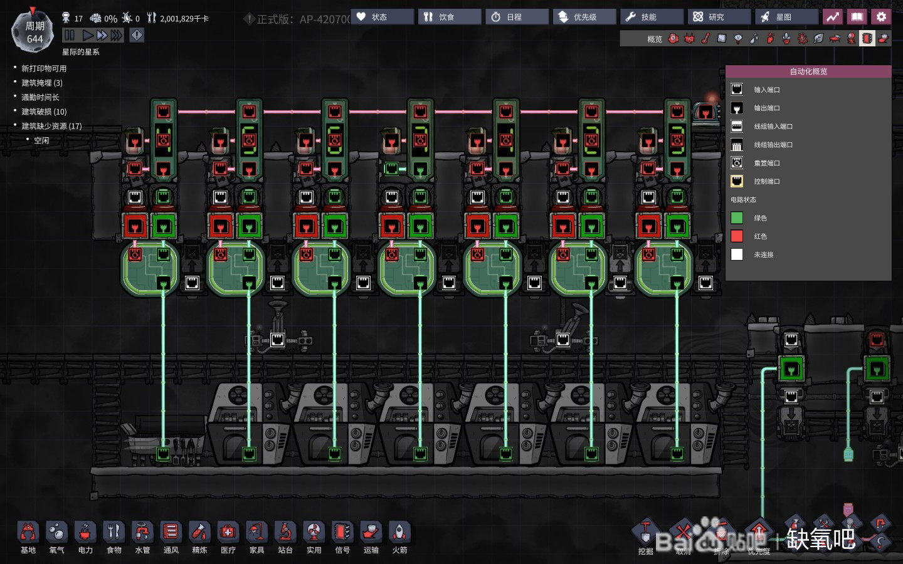Click the white 未连接 legend swatch
The width and height of the screenshot is (903, 564).
click(737, 254)
